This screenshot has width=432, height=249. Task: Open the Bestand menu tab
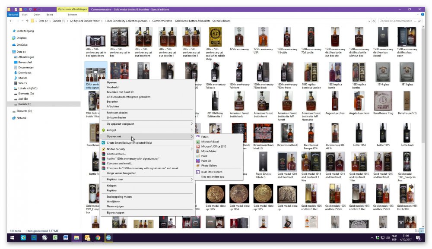(x=13, y=14)
